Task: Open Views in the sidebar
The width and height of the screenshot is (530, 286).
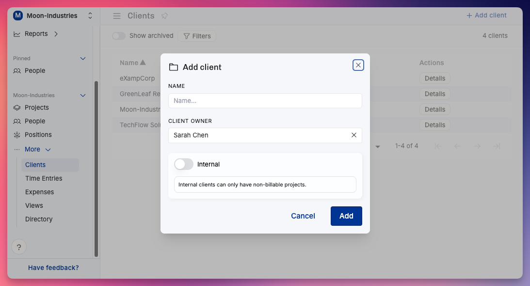Action: coord(34,205)
